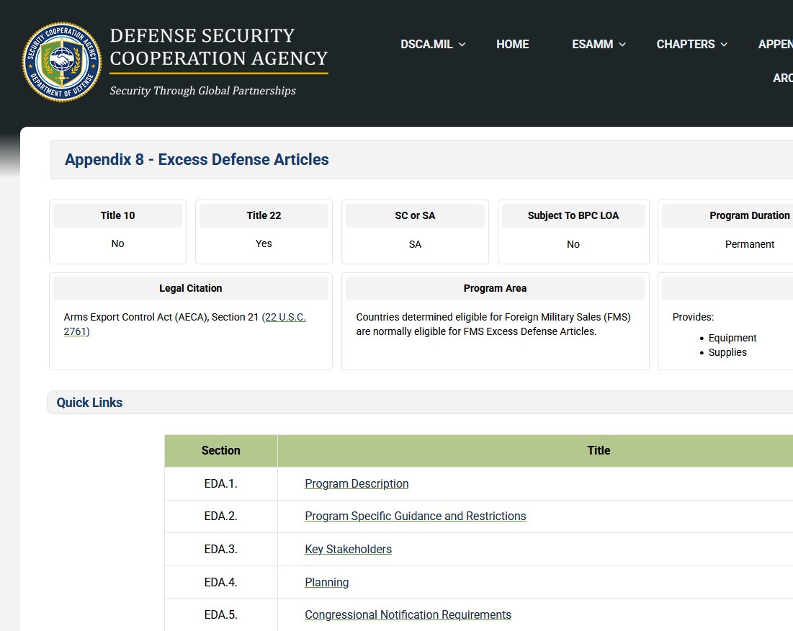Click the Equipment bullet item
Screen dimensions: 793x631
click(732, 338)
